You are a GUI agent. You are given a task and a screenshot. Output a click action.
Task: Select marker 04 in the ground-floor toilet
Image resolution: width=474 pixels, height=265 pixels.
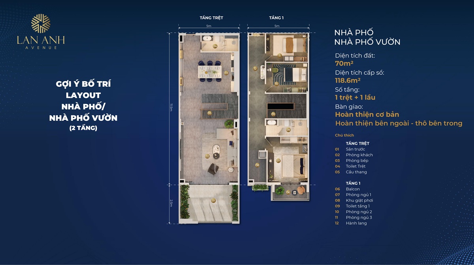(215, 46)
